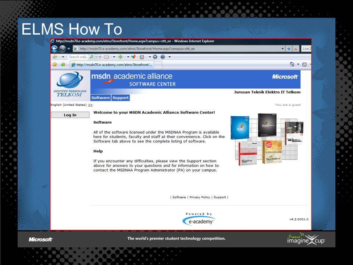Click the software boxes product image
353x265 pixels.
[x=267, y=139]
